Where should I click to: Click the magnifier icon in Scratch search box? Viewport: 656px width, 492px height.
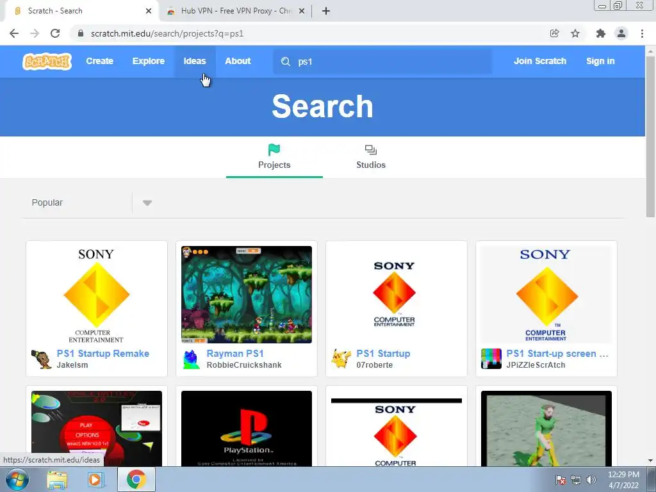(286, 61)
